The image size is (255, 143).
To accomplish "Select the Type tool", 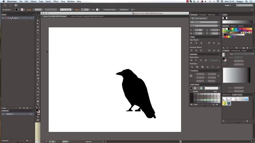I will [38, 33].
